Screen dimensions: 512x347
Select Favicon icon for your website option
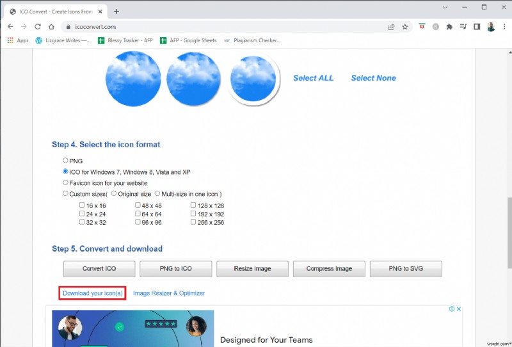pos(65,182)
